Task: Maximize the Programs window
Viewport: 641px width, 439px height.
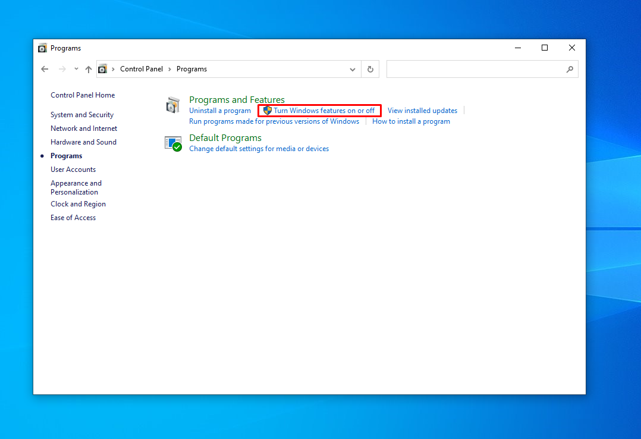Action: (x=544, y=48)
